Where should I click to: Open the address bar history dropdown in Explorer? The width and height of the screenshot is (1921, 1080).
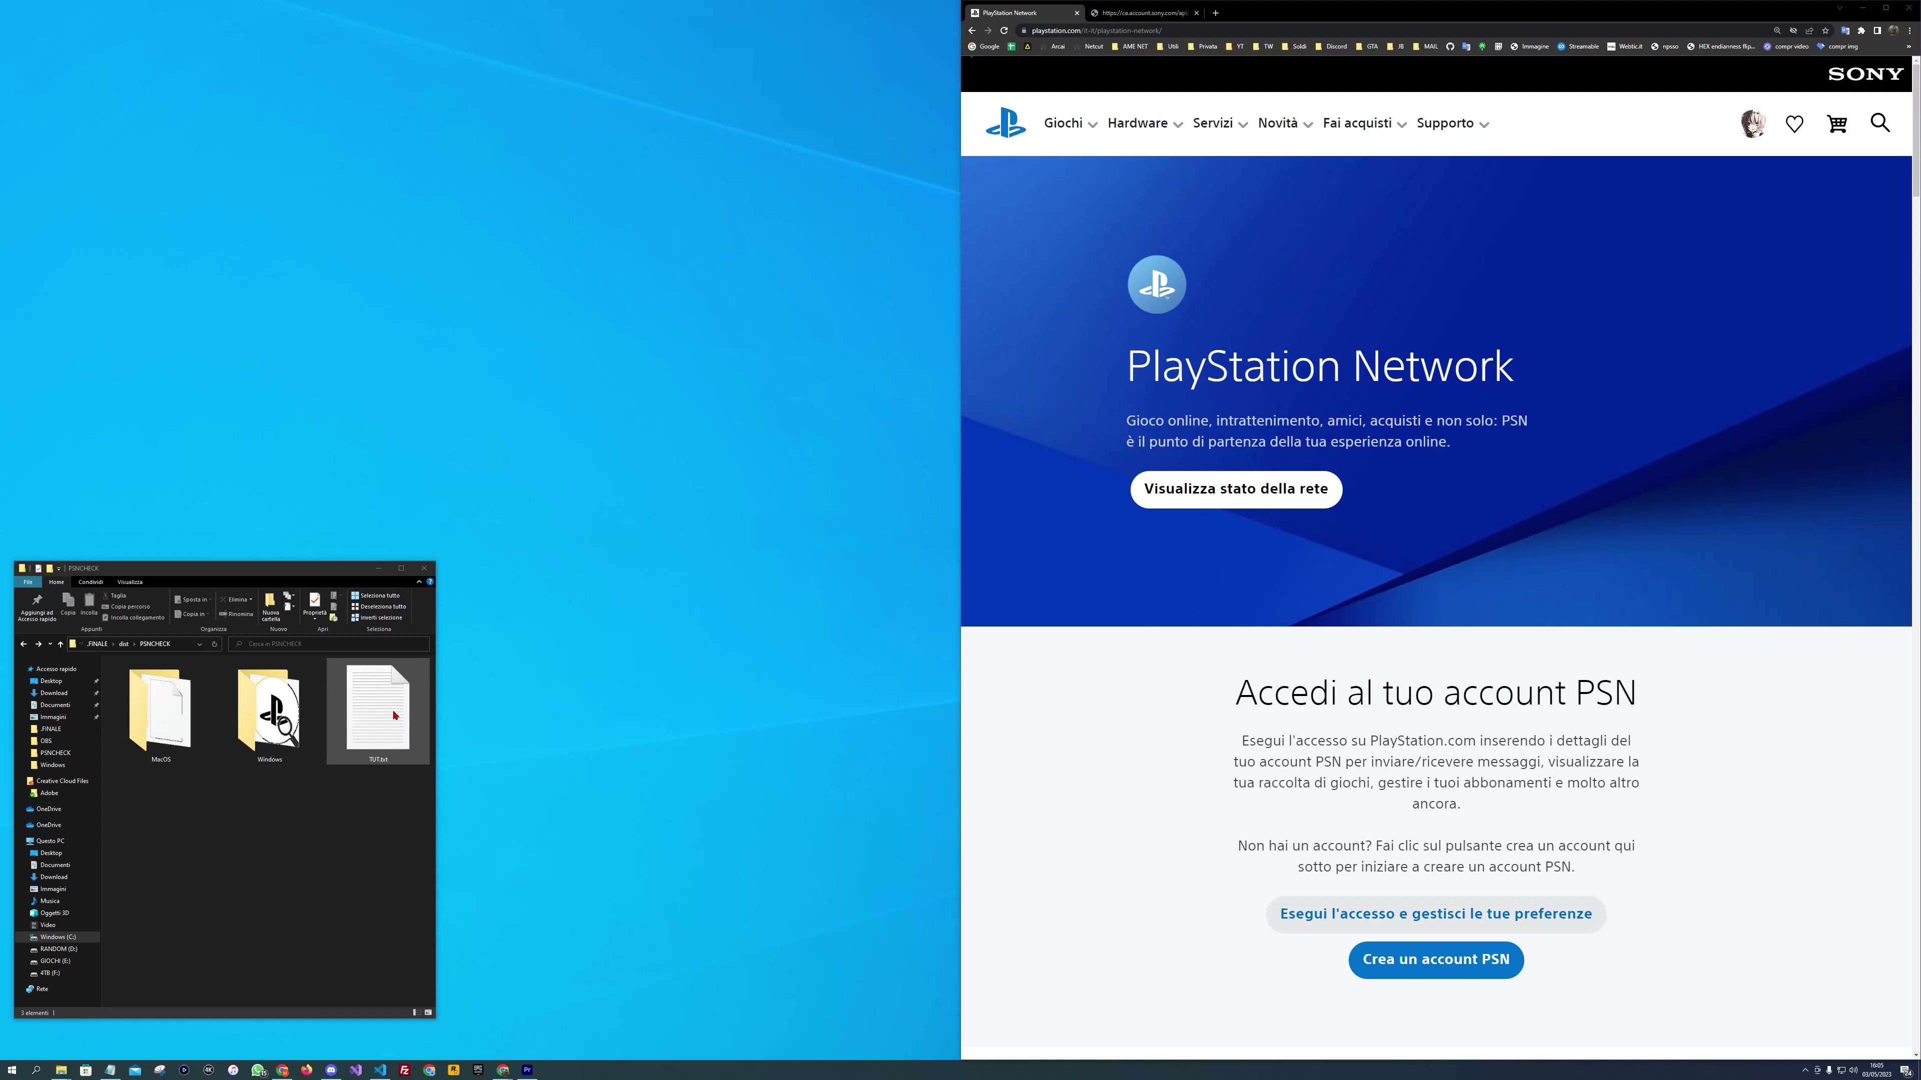pos(199,644)
